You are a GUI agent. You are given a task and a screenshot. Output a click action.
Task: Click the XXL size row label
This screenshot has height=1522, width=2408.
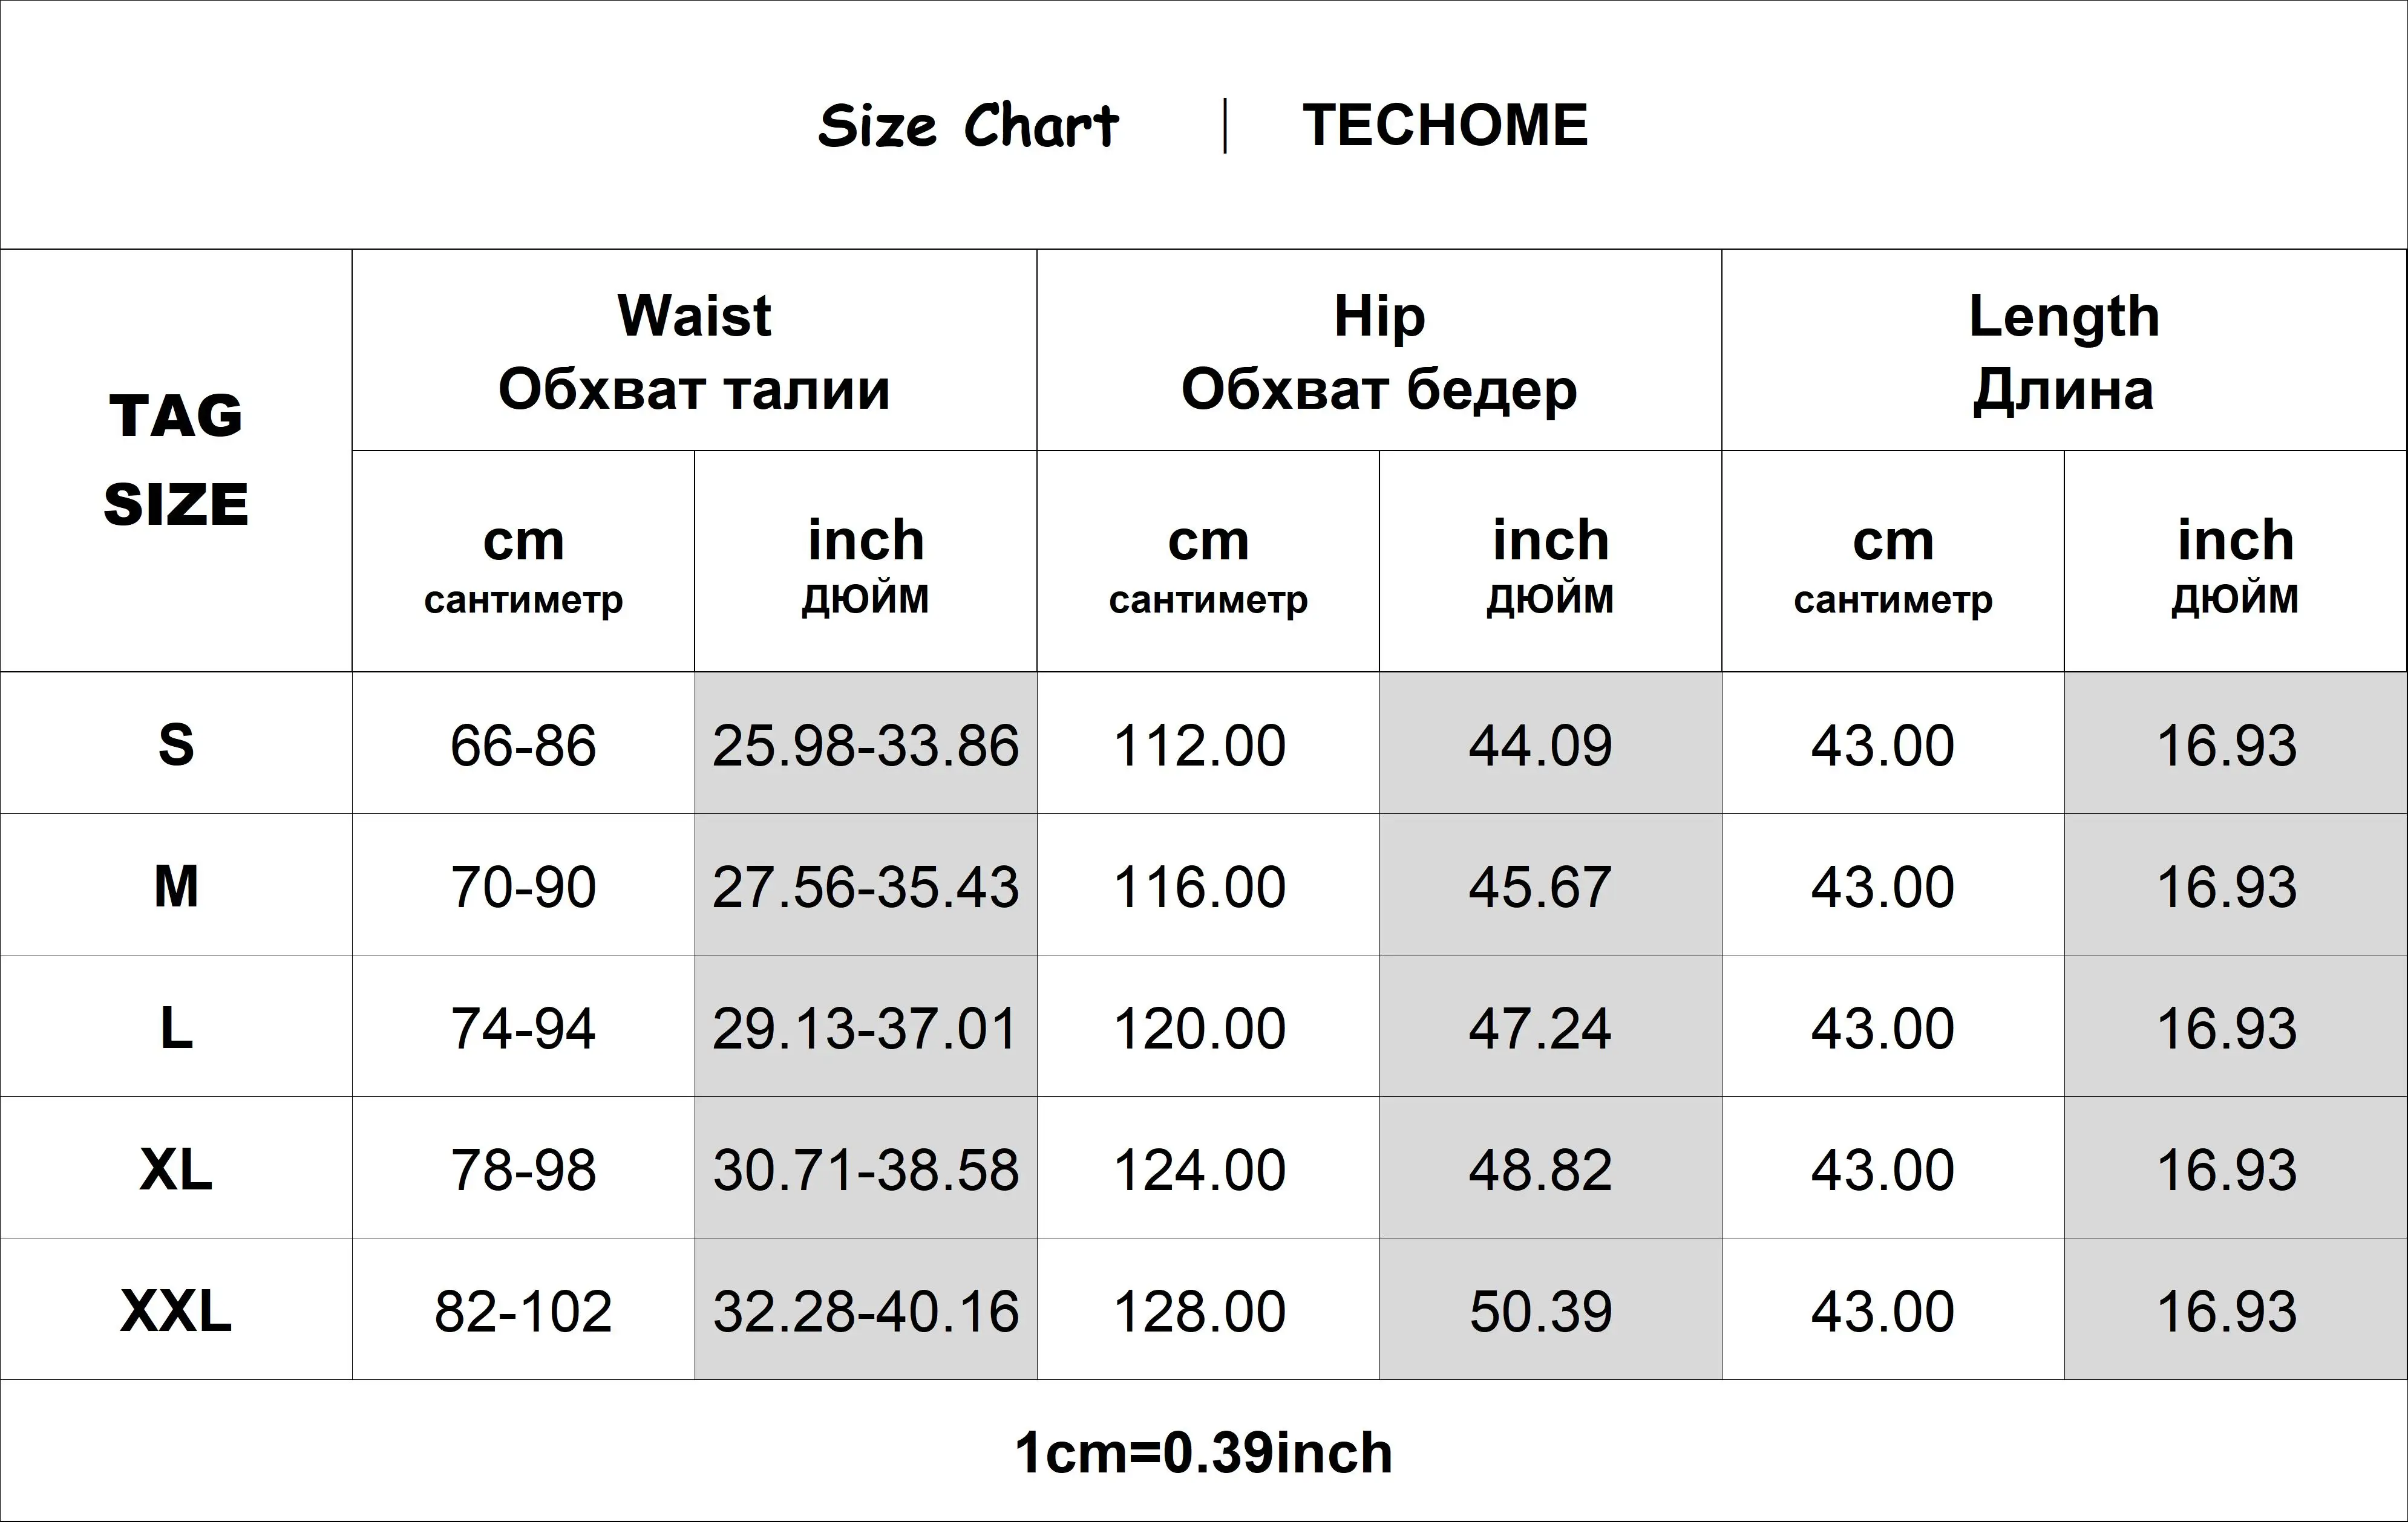[176, 1310]
